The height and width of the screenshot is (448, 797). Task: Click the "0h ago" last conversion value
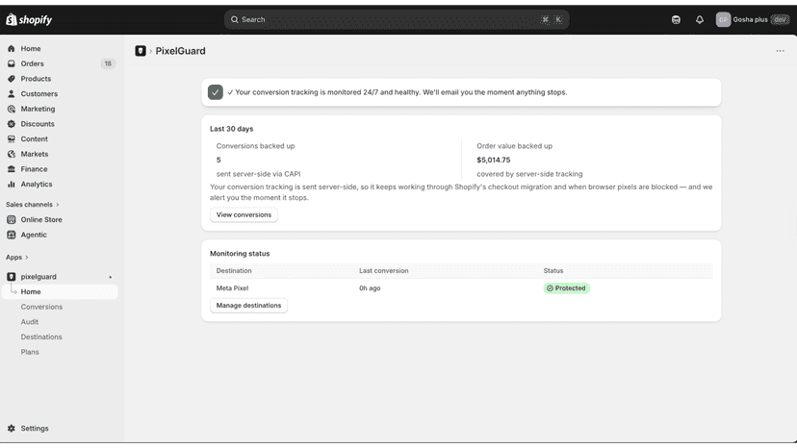coord(370,288)
